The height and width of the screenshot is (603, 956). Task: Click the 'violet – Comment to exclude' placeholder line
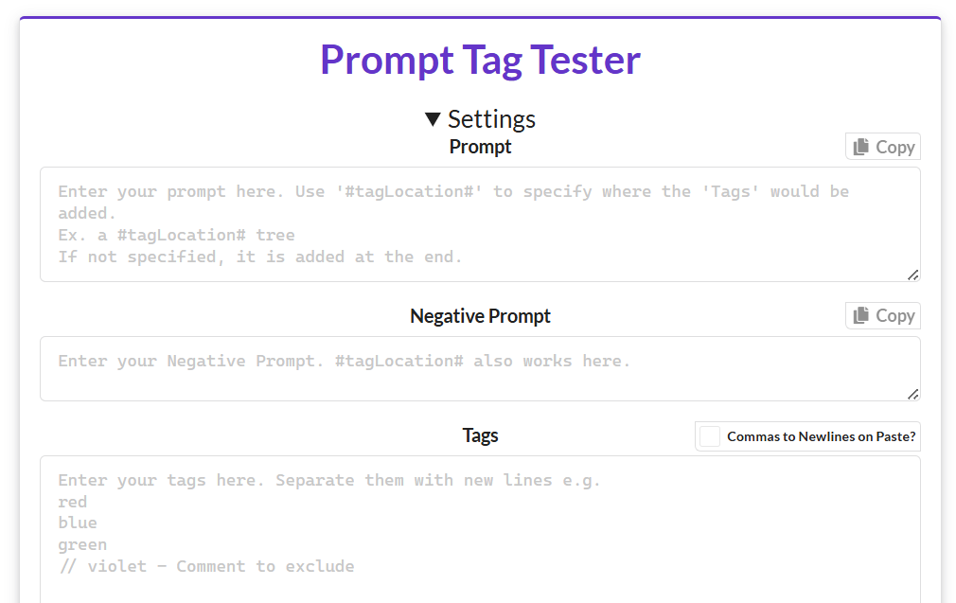pos(206,566)
